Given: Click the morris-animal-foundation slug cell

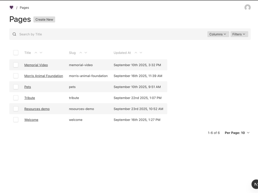Looking at the screenshot, I should pyautogui.click(x=88, y=76).
